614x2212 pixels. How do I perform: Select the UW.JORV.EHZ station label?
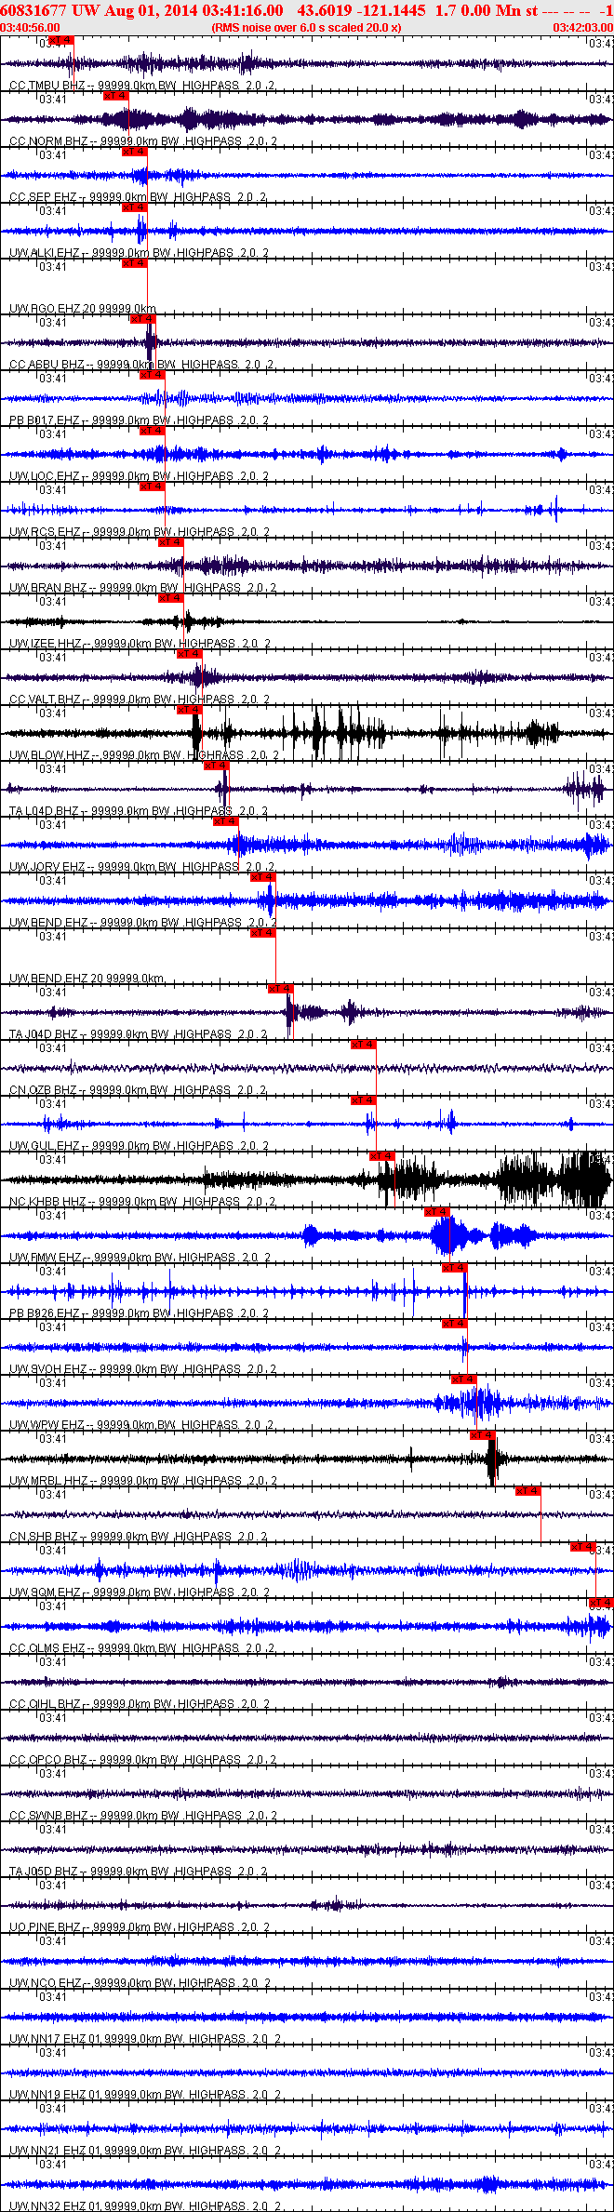pos(142,867)
